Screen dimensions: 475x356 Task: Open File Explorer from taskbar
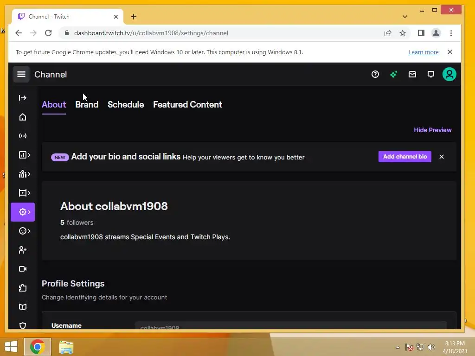pyautogui.click(x=66, y=347)
